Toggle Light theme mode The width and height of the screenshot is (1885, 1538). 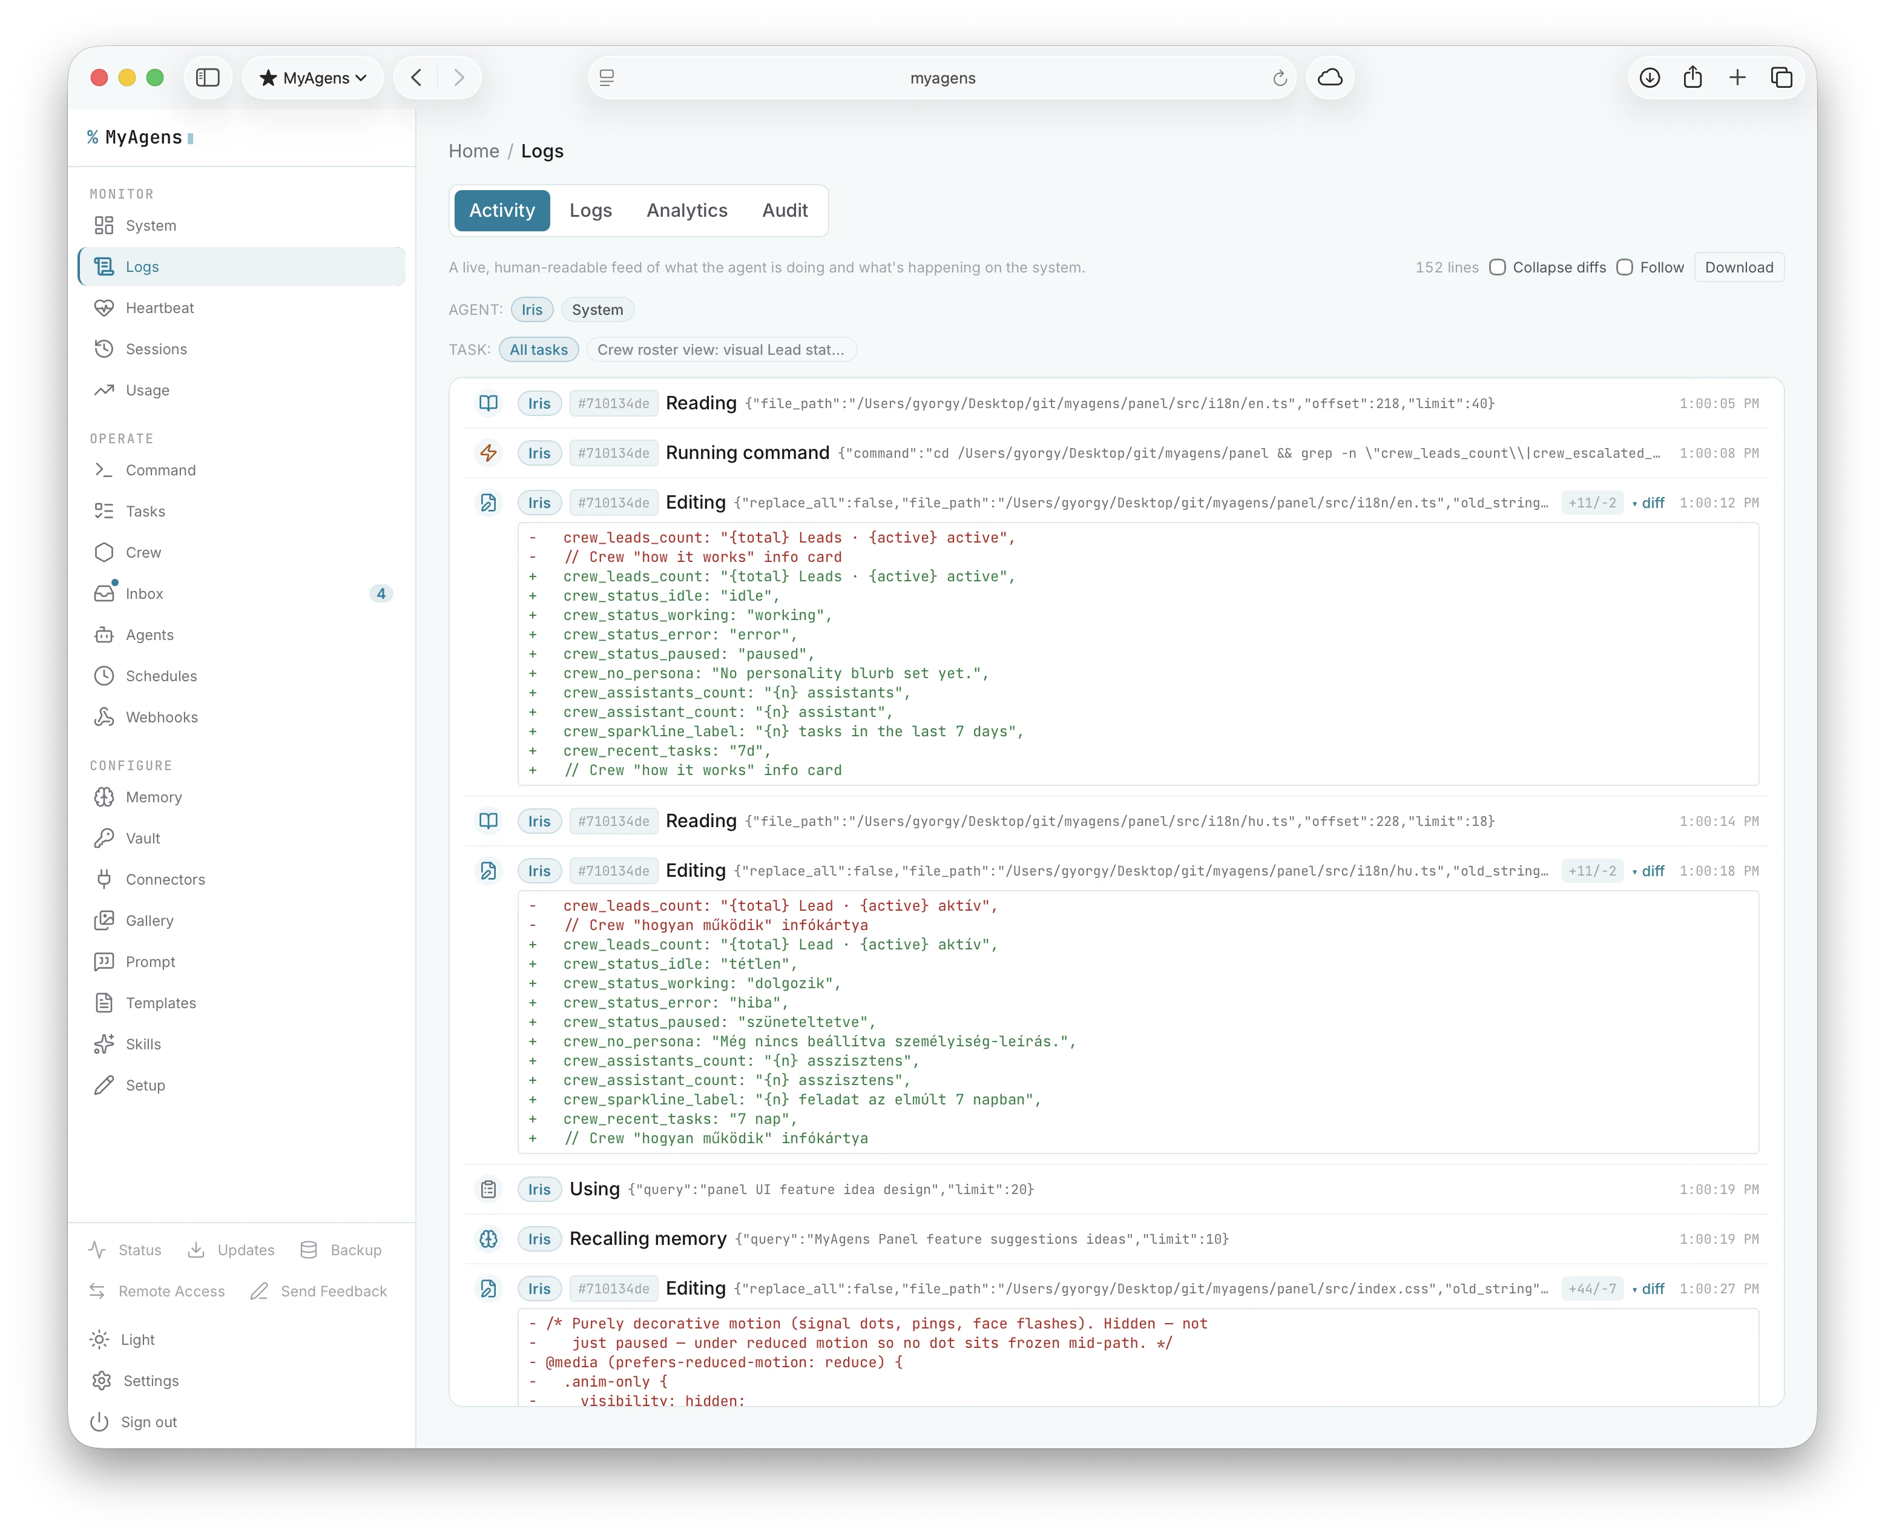[123, 1339]
